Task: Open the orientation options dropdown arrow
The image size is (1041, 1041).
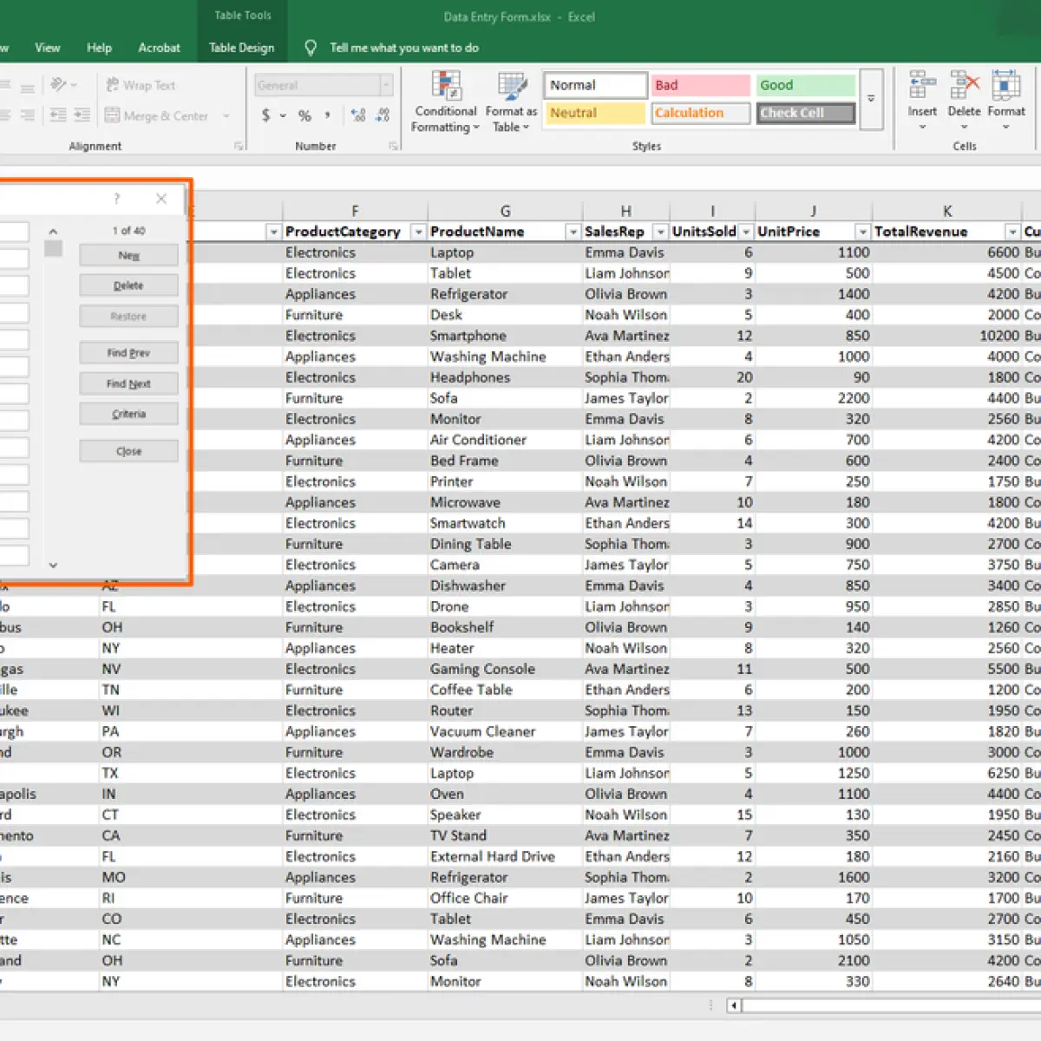Action: [73, 85]
